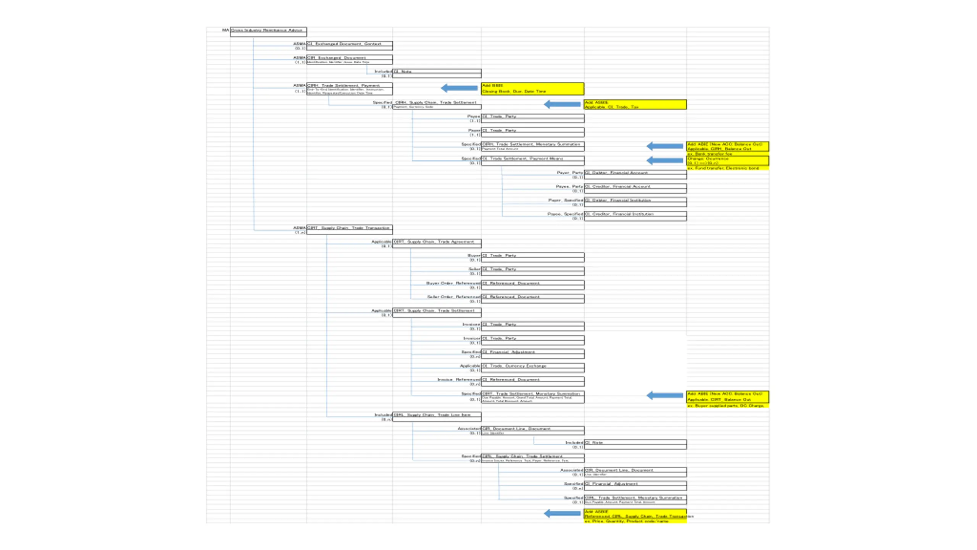Click blue arrow pointing from Applicable CI Trade Tax note

click(562, 104)
